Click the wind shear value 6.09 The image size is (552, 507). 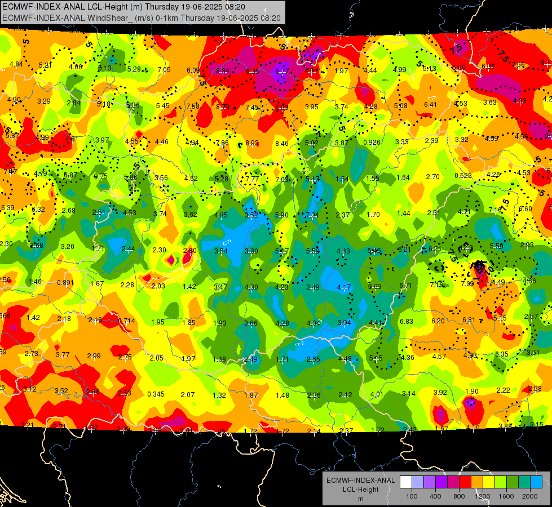click(193, 70)
